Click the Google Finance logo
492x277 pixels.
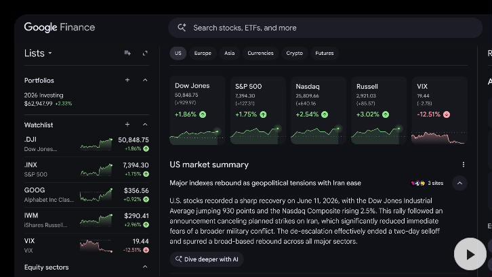tap(60, 27)
